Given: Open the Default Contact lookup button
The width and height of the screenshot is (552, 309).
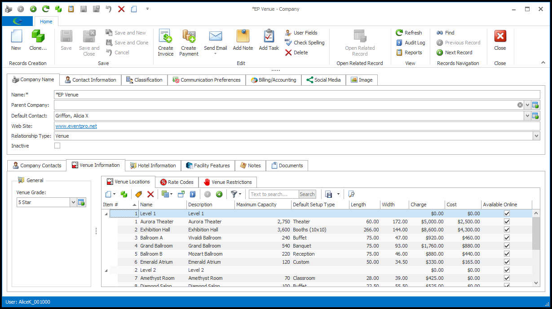Looking at the screenshot, I should tap(535, 116).
